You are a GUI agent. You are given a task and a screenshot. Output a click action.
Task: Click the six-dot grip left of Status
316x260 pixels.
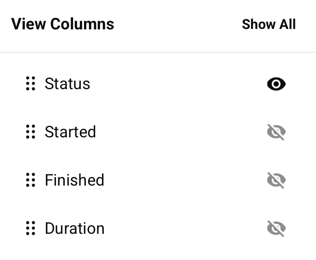pos(30,84)
